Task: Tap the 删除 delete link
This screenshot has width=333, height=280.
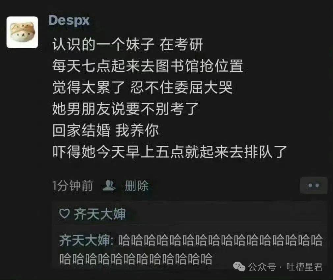Action: click(x=136, y=186)
